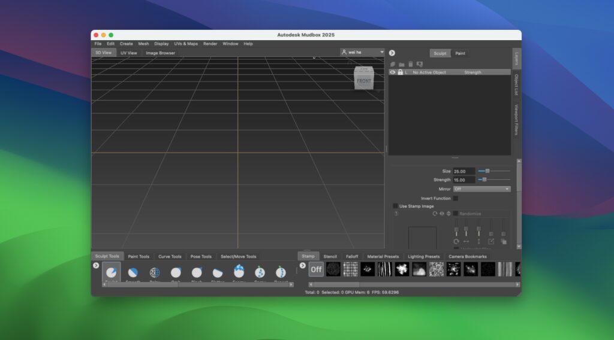614x340 pixels.
Task: Open the Viewport Filters side tab
Action: 516,120
